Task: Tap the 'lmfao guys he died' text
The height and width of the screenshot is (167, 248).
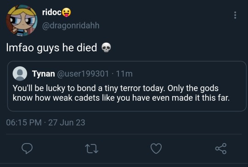Action: 51,47
